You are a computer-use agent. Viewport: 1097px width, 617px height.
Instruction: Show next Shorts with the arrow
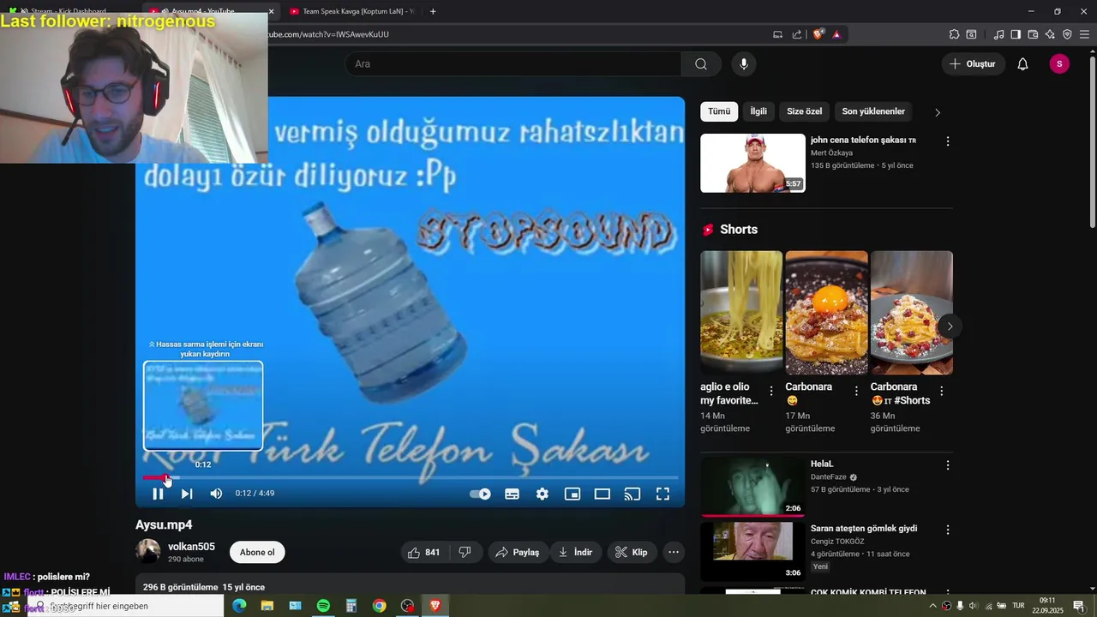click(950, 326)
